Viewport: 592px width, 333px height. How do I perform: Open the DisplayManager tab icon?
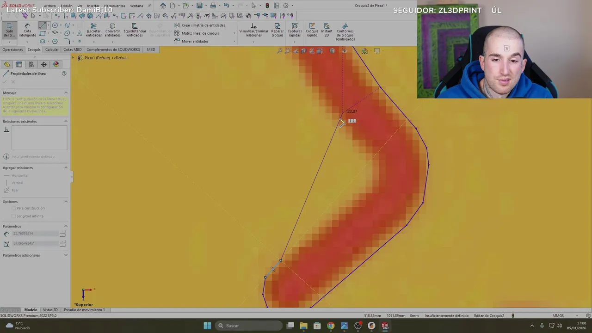(x=56, y=64)
